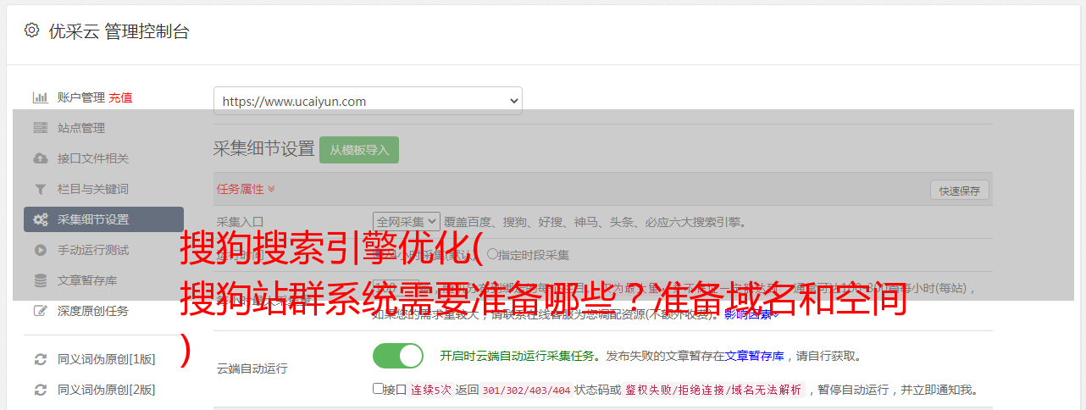
Task: Click the gears icon for 采集细节设置
Action: click(x=40, y=219)
